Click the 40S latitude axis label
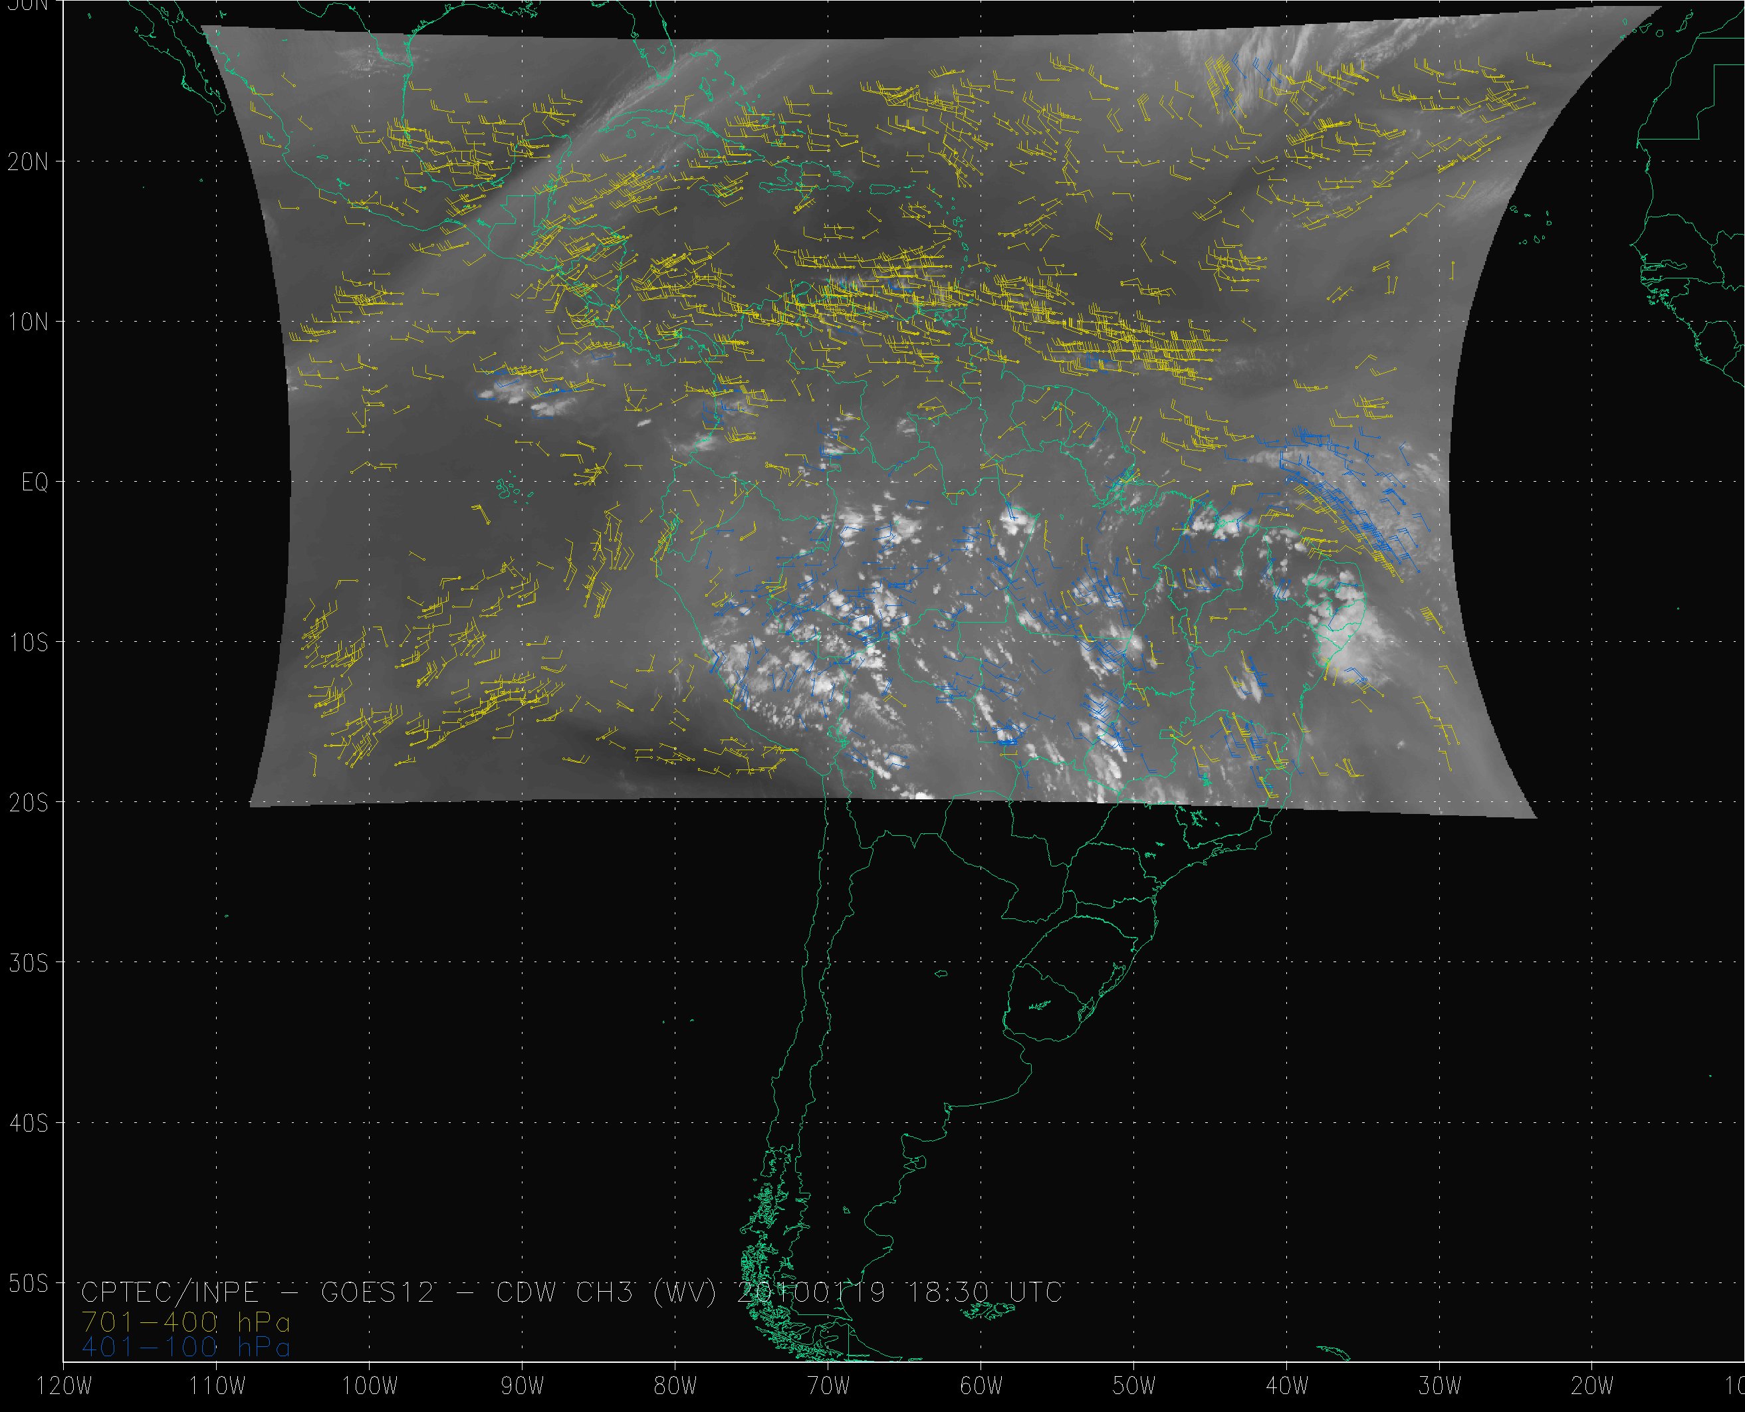1745x1412 pixels. pyautogui.click(x=29, y=1123)
